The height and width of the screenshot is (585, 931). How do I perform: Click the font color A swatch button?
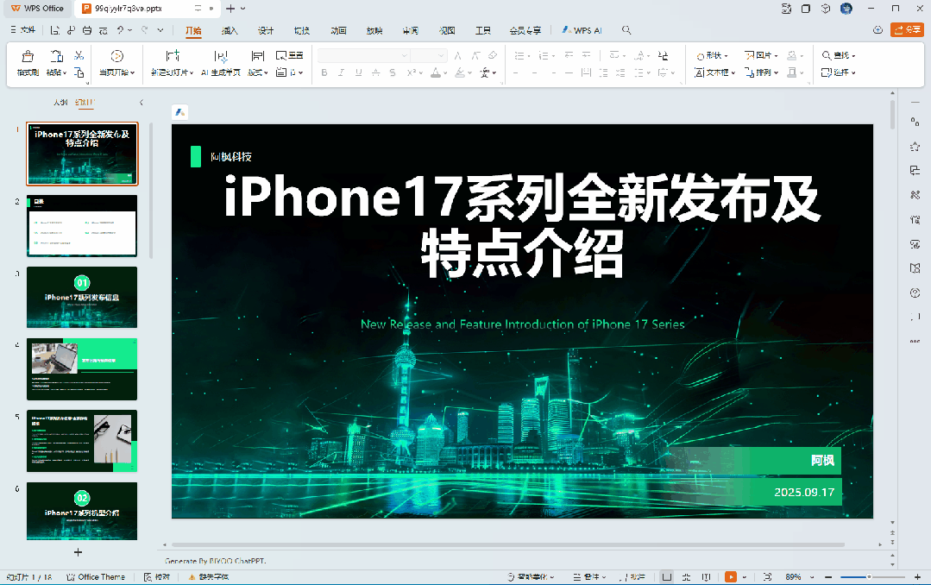tap(436, 72)
